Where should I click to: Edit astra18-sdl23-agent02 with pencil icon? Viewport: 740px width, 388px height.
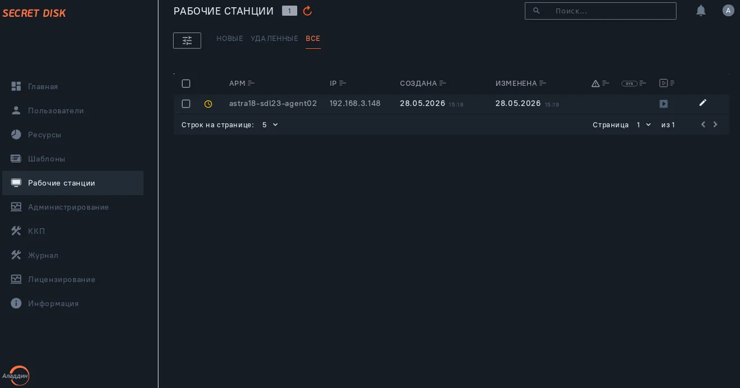(x=702, y=103)
